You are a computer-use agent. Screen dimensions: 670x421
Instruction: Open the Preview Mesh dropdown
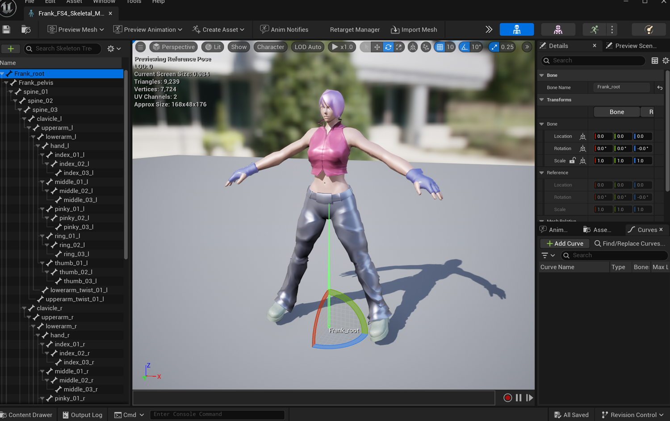tap(76, 29)
